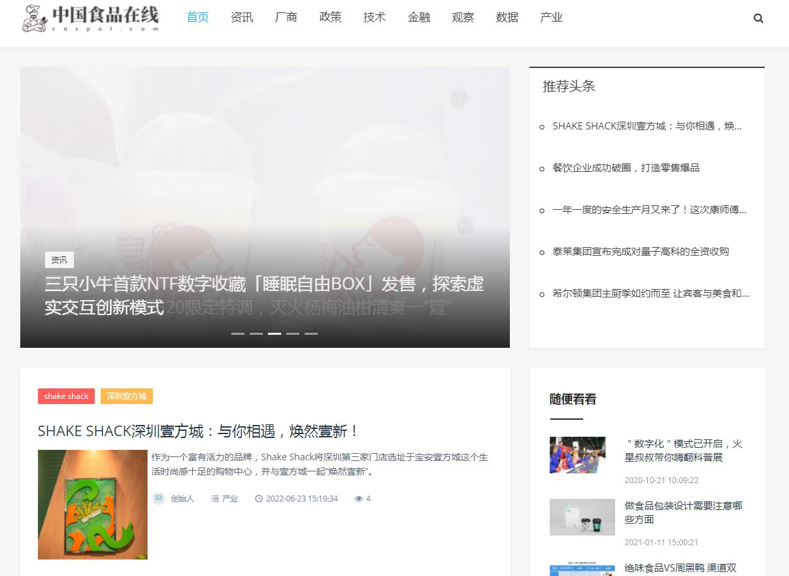The image size is (789, 576).
Task: Open article SHAKE SHACK深圳壹方城：与你相遇，焕然壹新！
Action: 199,432
